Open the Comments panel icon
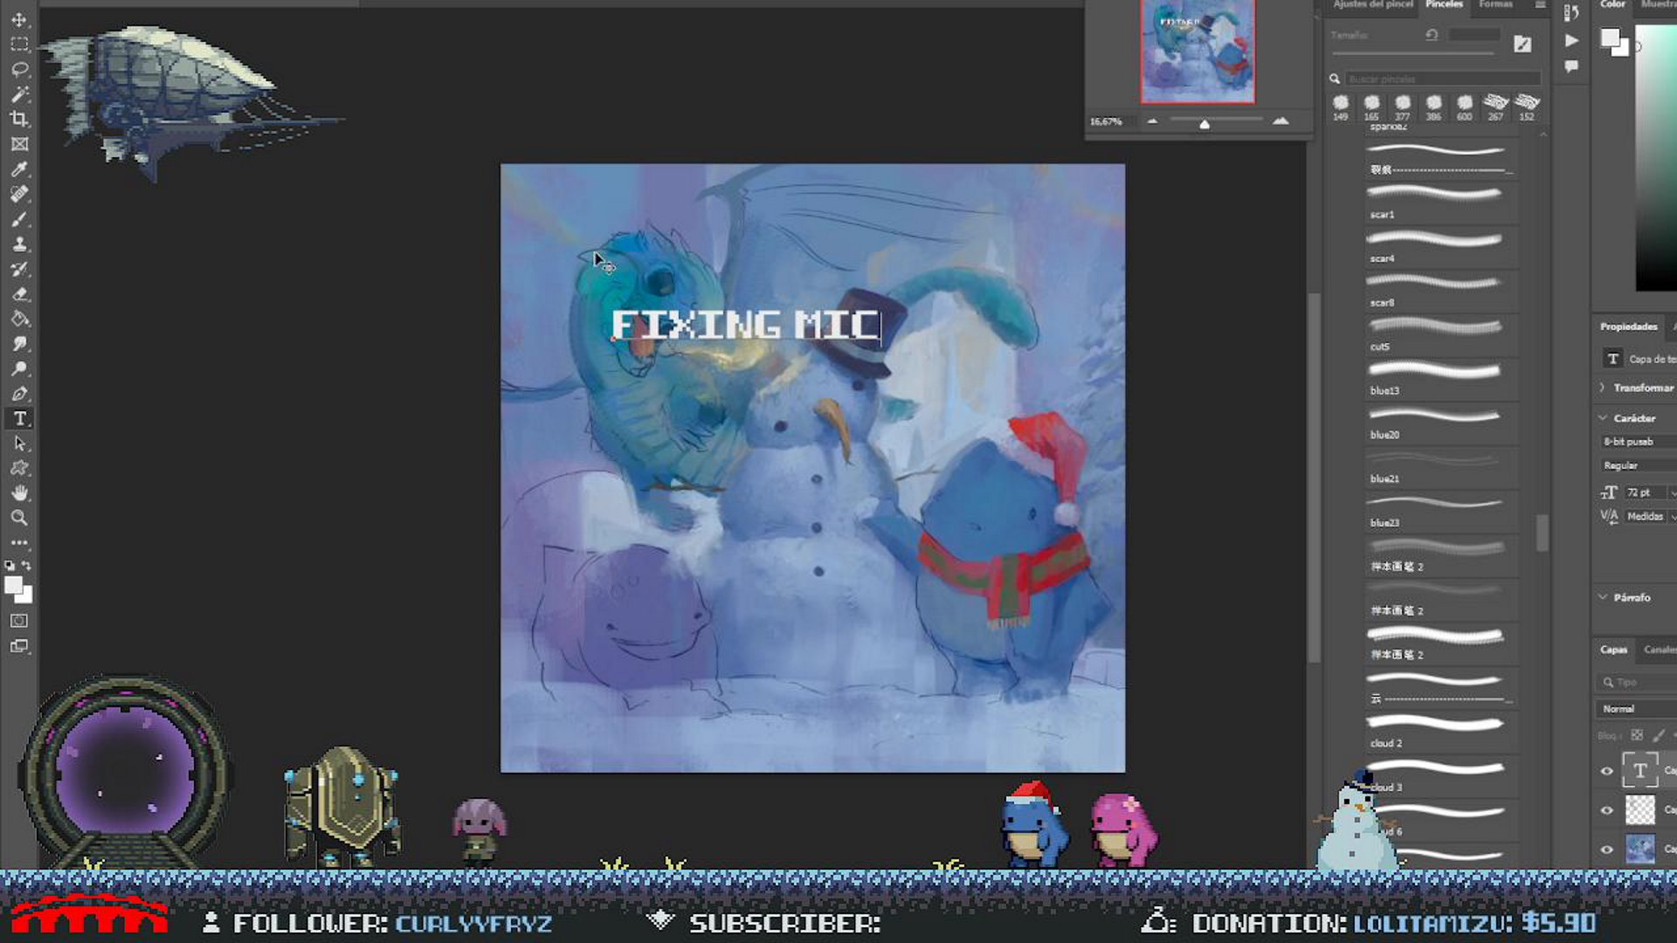1677x943 pixels. [x=1571, y=66]
